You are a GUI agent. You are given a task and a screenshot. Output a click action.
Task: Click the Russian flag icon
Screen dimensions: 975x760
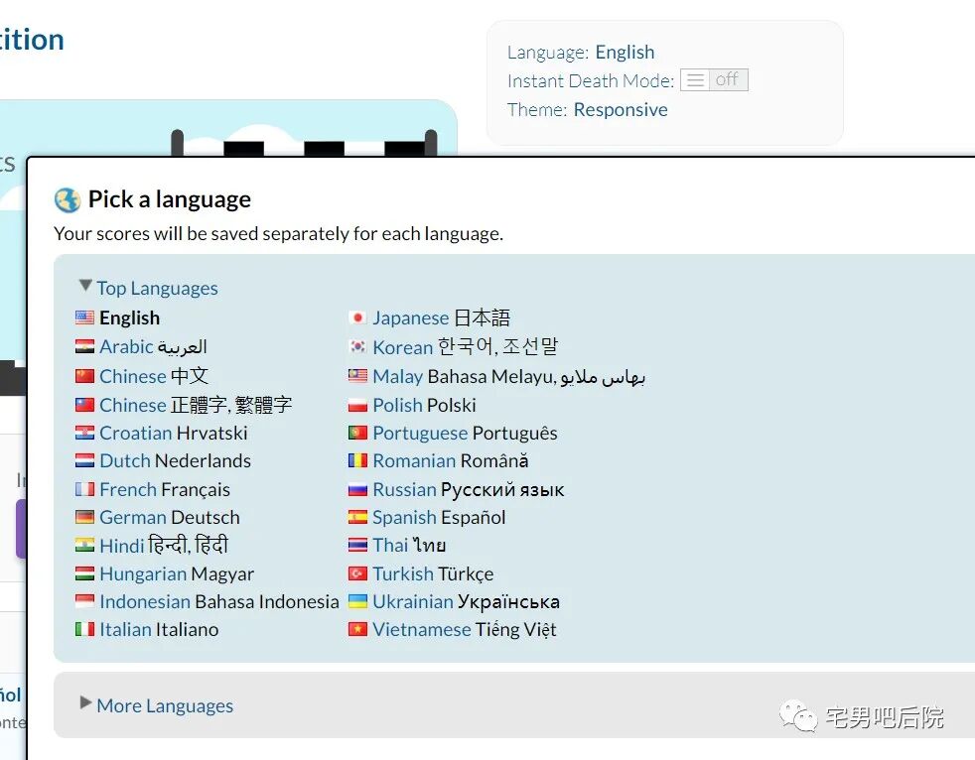coord(357,489)
